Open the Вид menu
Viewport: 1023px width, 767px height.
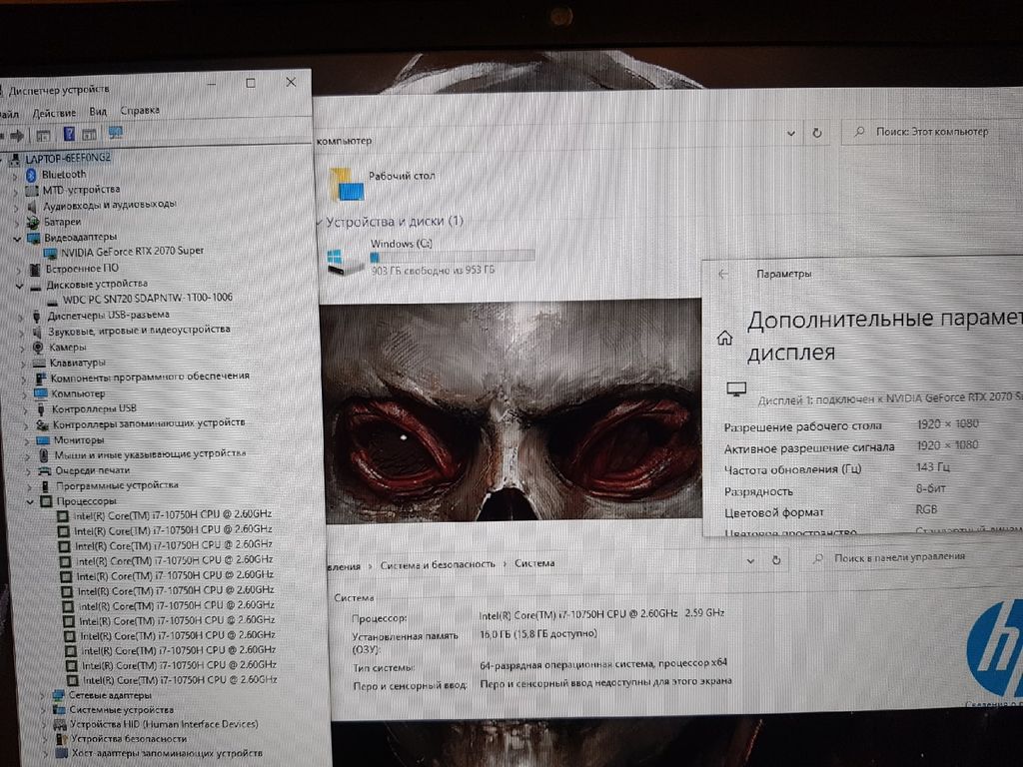98,112
